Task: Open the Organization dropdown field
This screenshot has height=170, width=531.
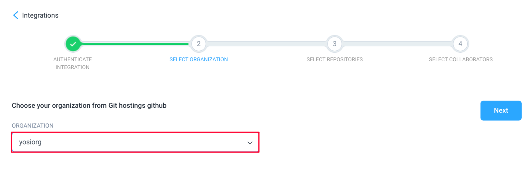Action: tap(135, 142)
